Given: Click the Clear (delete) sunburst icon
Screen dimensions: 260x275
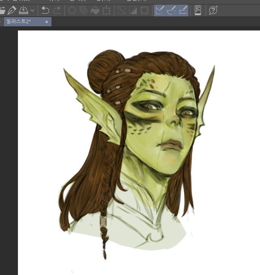Looking at the screenshot, I should click(72, 10).
